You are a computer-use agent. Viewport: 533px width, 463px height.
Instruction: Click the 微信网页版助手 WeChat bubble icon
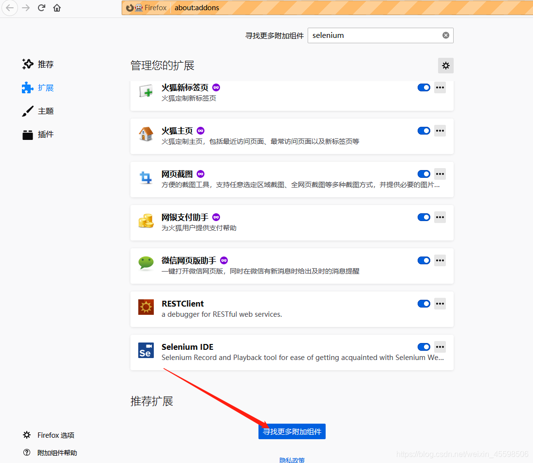tap(146, 263)
